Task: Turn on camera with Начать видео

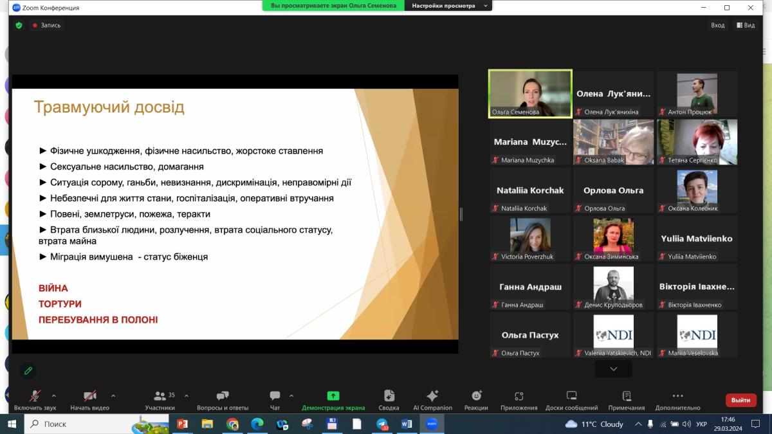Action: 90,400
